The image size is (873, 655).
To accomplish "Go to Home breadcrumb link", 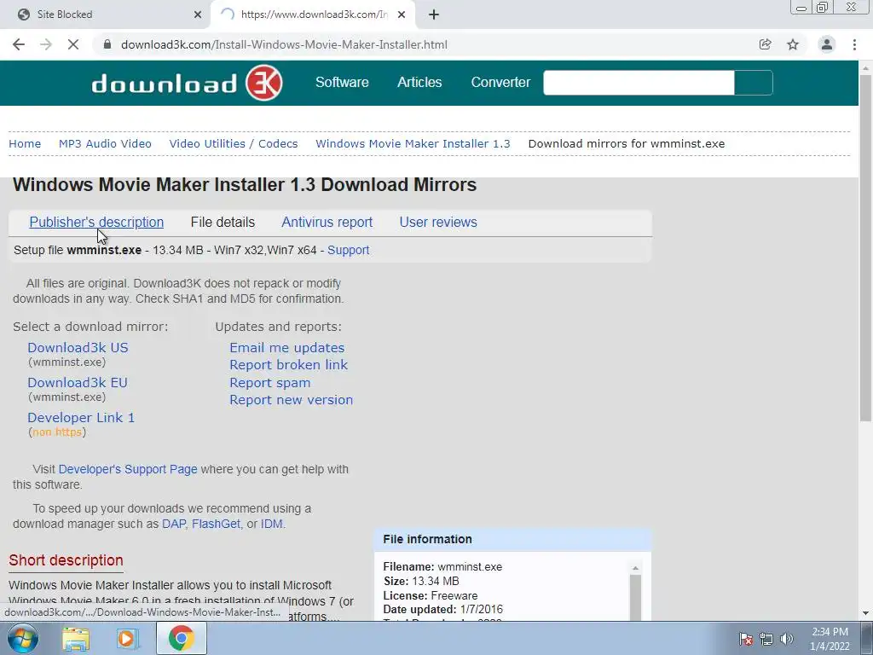I will (25, 143).
